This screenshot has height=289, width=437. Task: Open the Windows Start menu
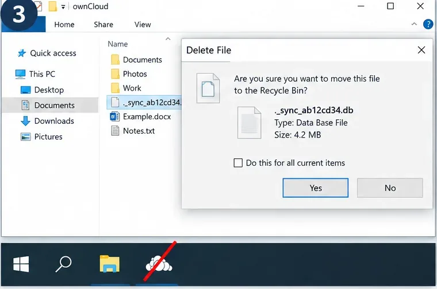coord(21,264)
